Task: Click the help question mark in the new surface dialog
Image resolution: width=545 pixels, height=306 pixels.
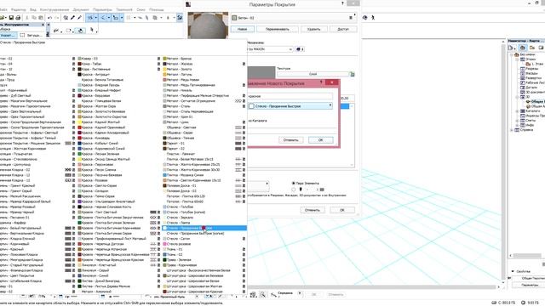Action: tap(321, 82)
